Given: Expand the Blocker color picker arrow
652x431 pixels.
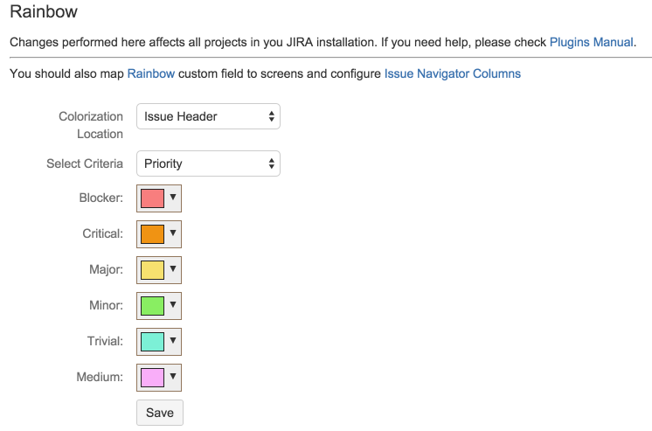Looking at the screenshot, I should [x=173, y=198].
